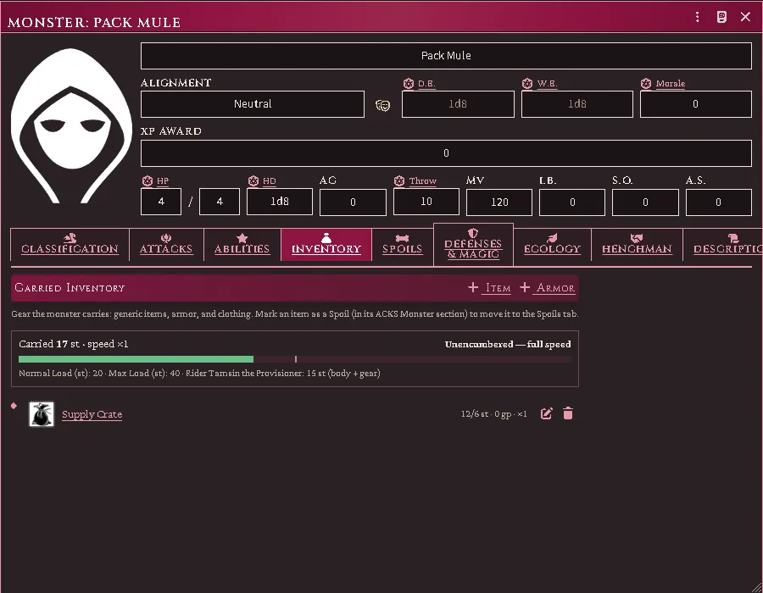Close the Pack Mule monster sheet
Image resolution: width=763 pixels, height=593 pixels.
(x=745, y=17)
